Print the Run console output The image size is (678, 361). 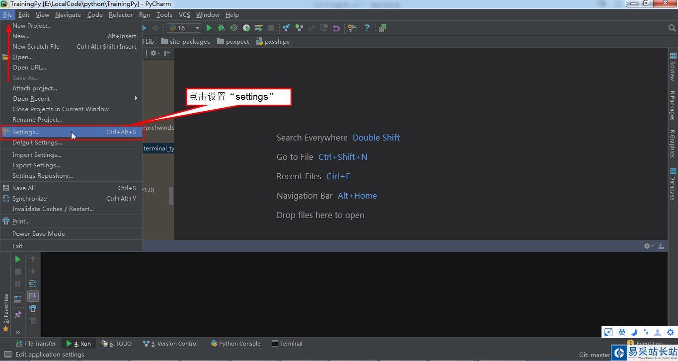pyautogui.click(x=33, y=308)
